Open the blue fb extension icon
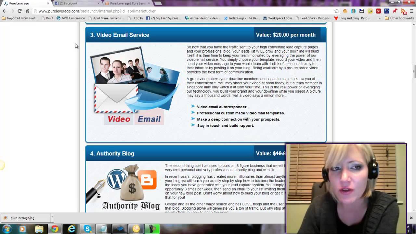 (386, 11)
